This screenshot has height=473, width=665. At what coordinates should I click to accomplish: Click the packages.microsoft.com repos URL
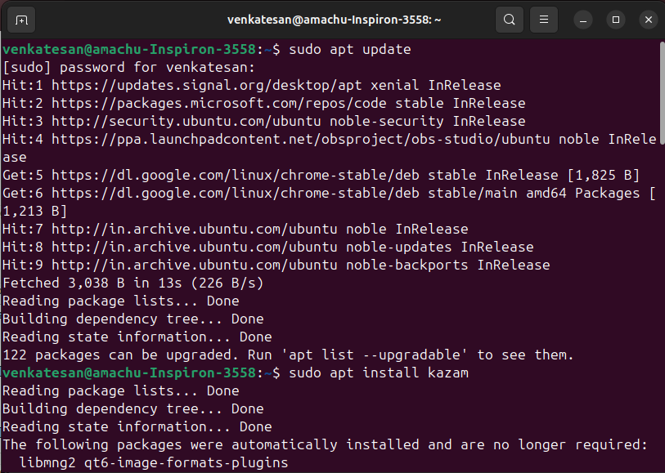click(219, 103)
